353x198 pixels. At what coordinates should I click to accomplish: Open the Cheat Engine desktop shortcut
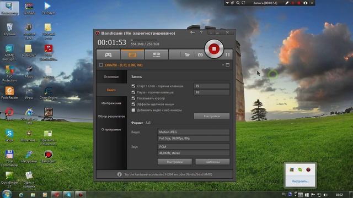click(x=49, y=93)
